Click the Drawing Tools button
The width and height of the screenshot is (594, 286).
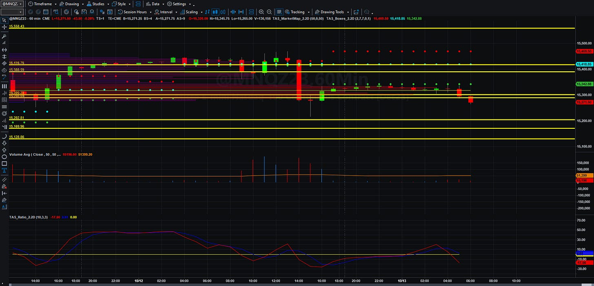332,12
